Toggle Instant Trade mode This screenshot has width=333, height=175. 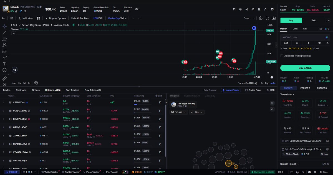tap(231, 90)
